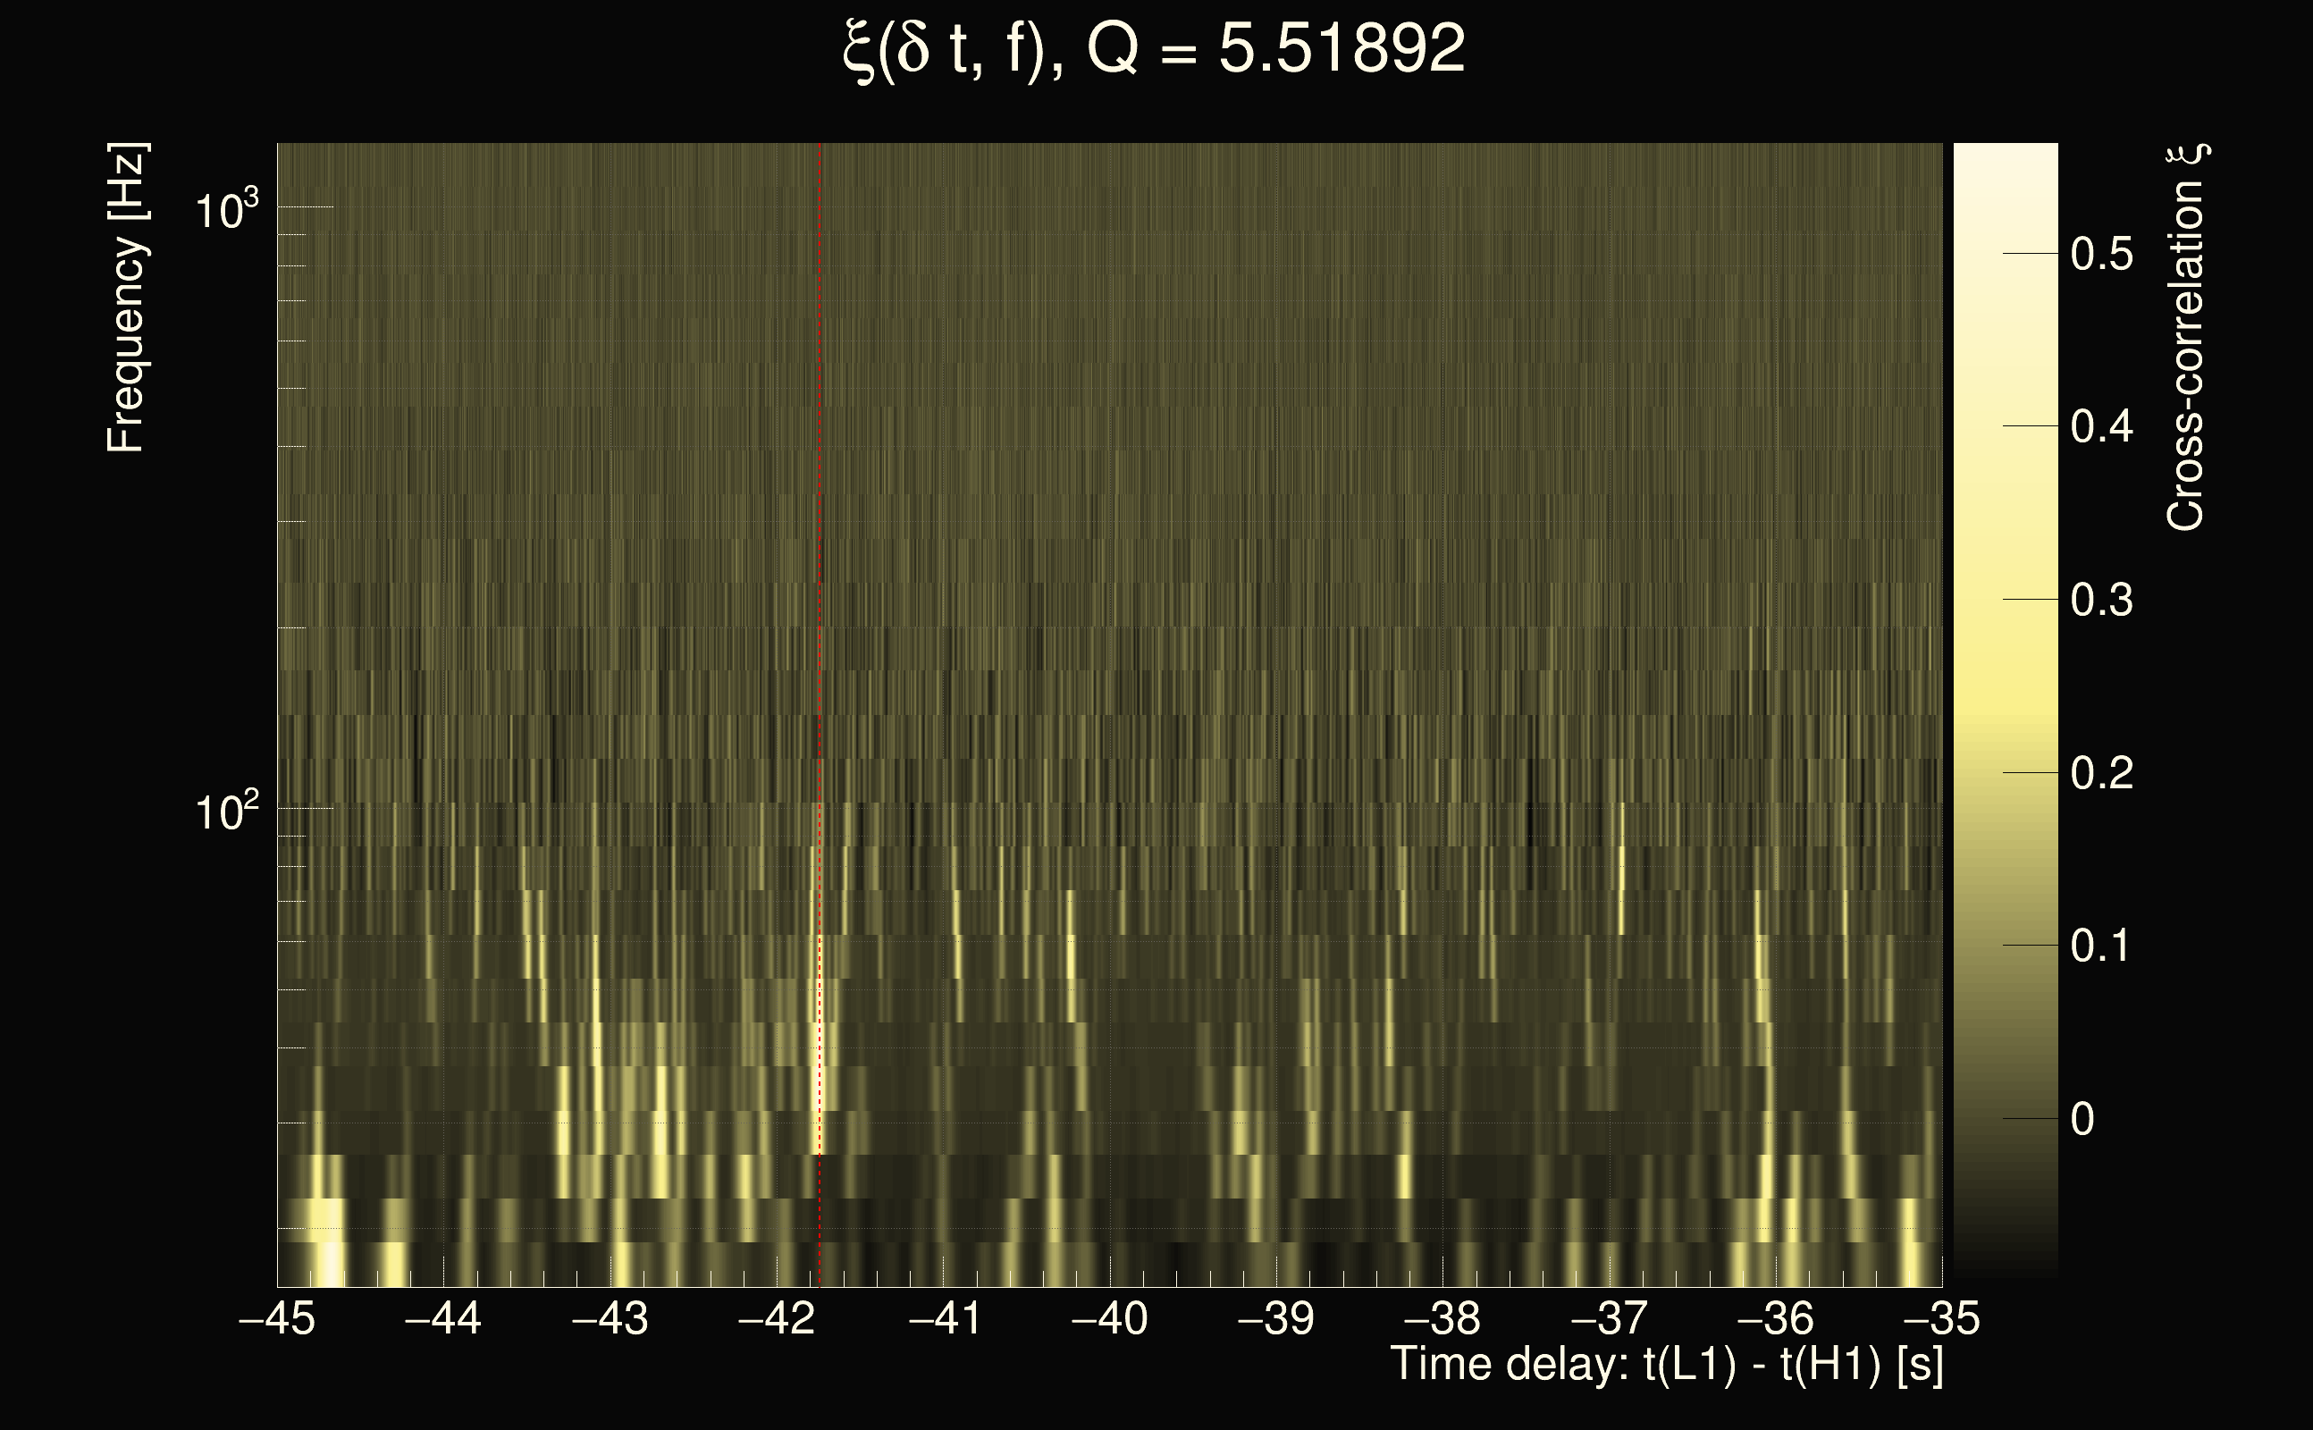Click the 0.4 colorbar tick label
2313x1430 pixels.
[x=2101, y=427]
